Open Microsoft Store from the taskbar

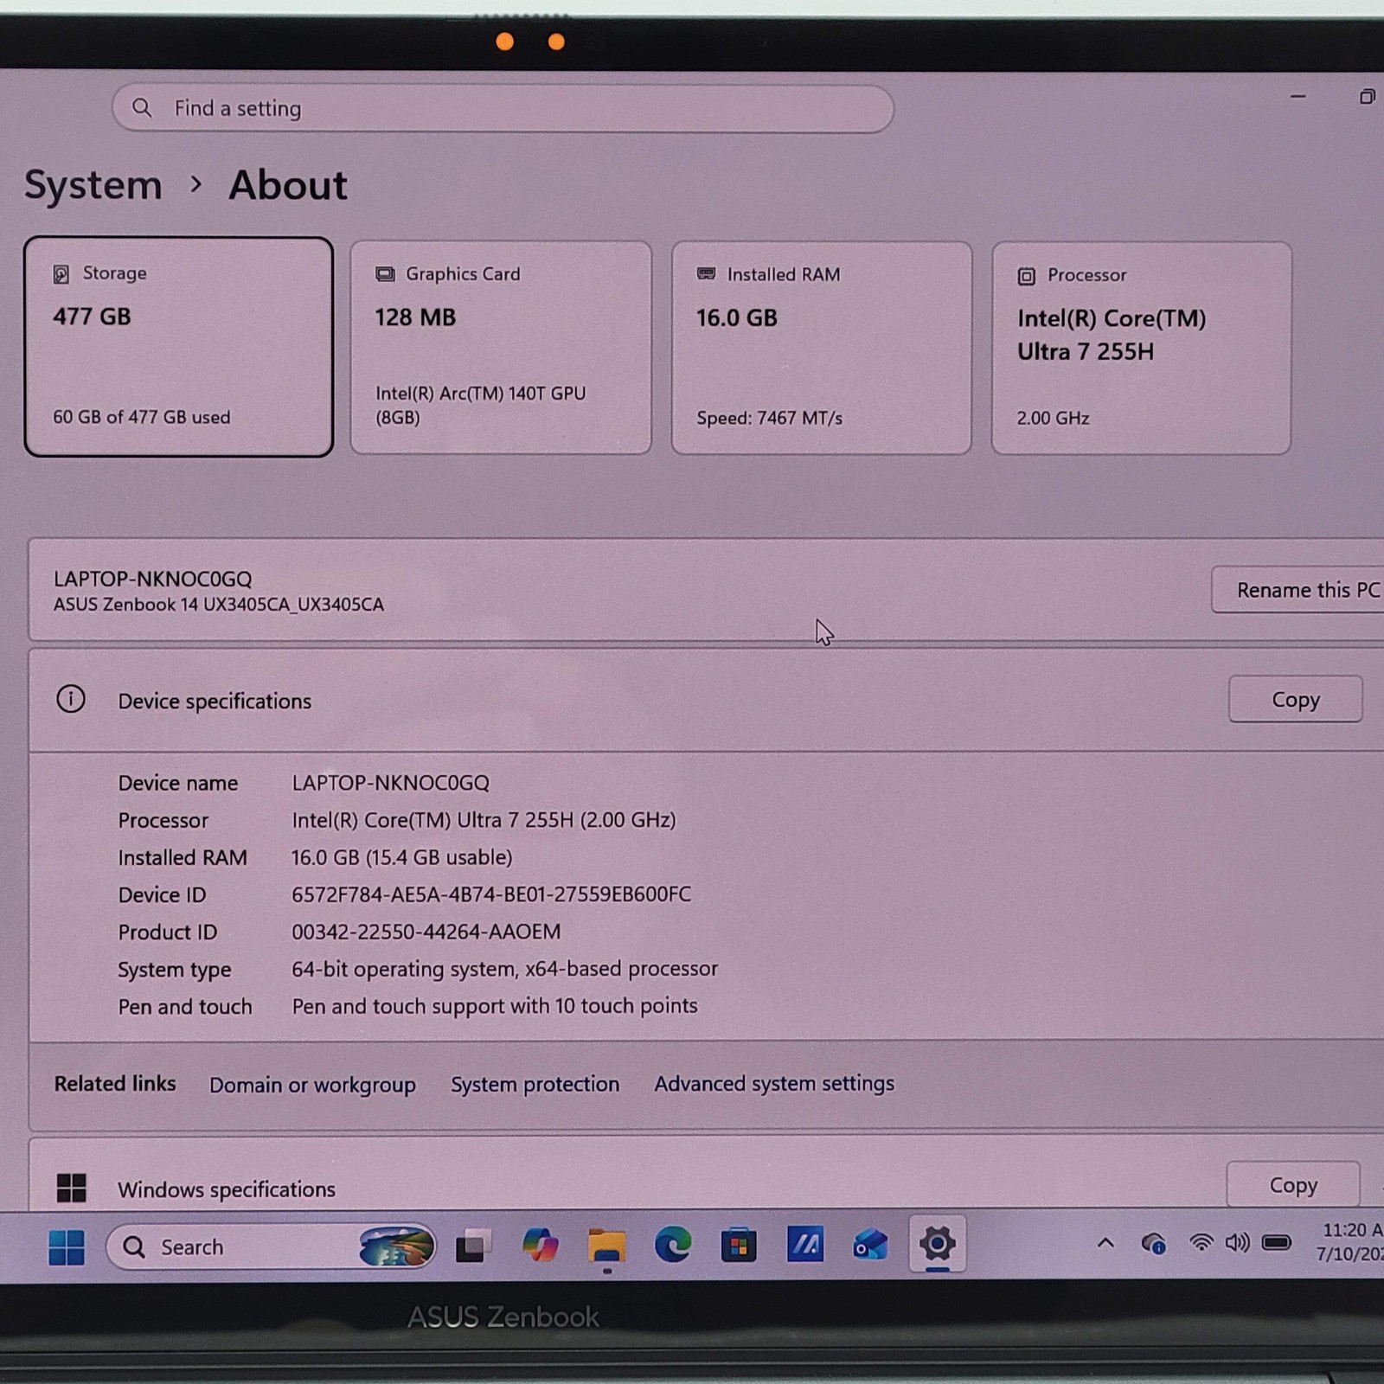(739, 1246)
